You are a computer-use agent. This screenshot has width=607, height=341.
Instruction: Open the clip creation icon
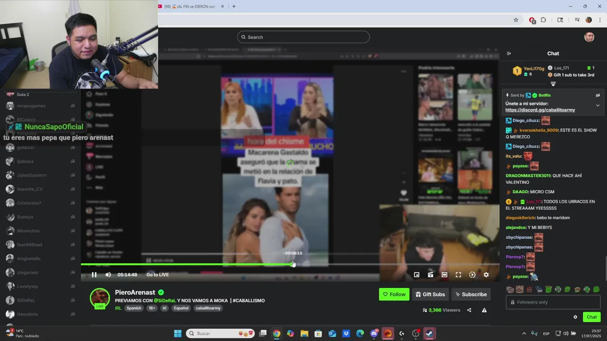coord(431,275)
